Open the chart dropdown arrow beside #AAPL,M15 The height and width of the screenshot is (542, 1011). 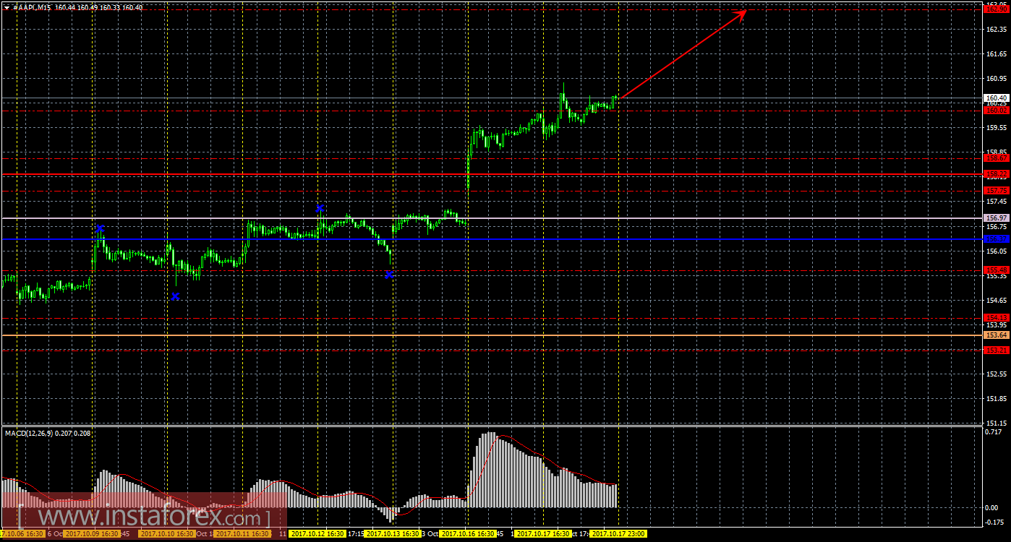point(7,7)
